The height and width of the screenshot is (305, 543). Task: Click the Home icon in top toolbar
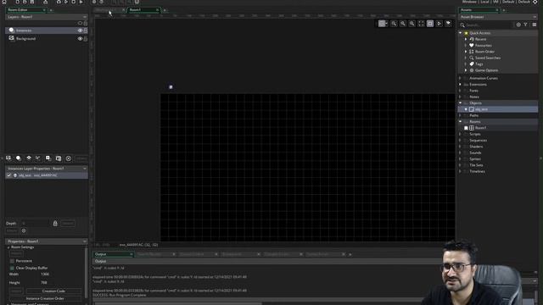pos(4,2)
